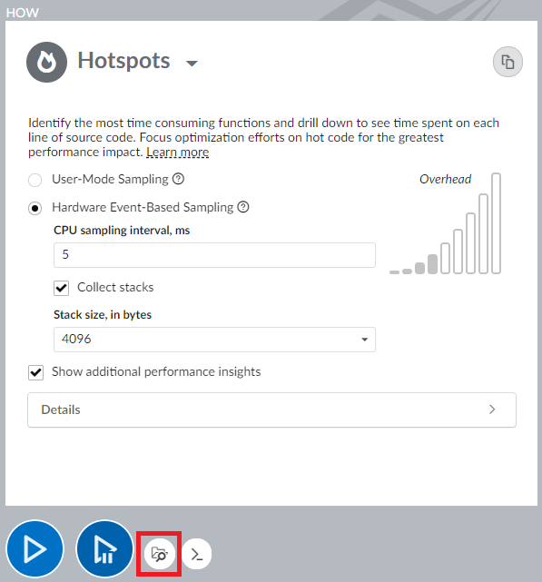This screenshot has width=542, height=582.
Task: Click the Hotspots title text
Action: tap(123, 61)
